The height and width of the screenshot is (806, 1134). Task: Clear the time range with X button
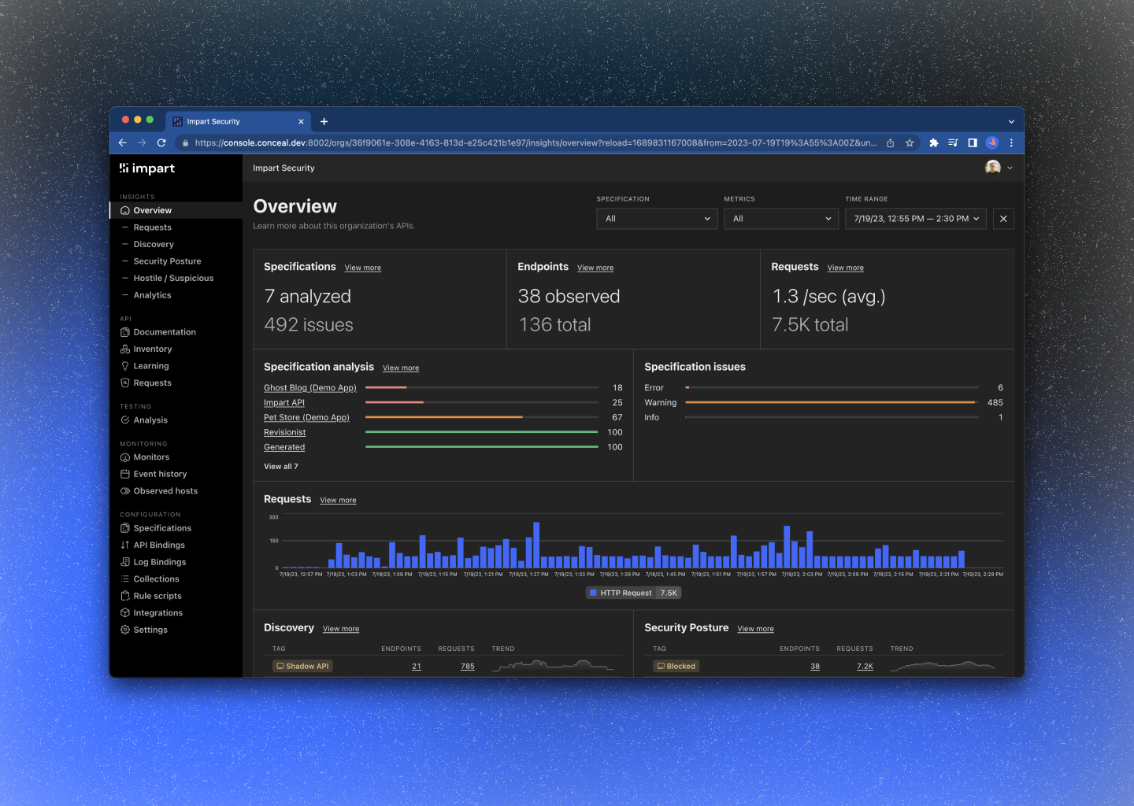click(1003, 219)
